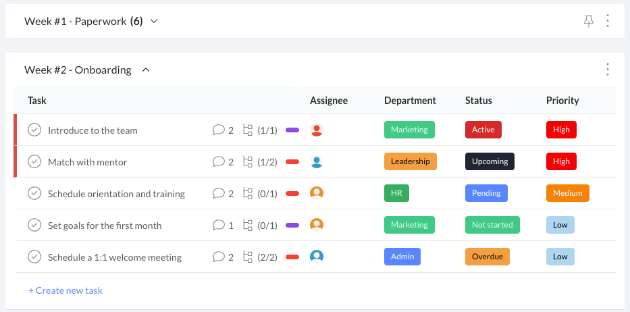Change Low priority for 1:1 welcome meeting
This screenshot has width=630, height=312.
[x=560, y=257]
